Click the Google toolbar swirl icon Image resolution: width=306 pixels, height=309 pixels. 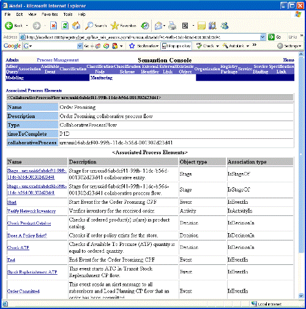click(106, 46)
